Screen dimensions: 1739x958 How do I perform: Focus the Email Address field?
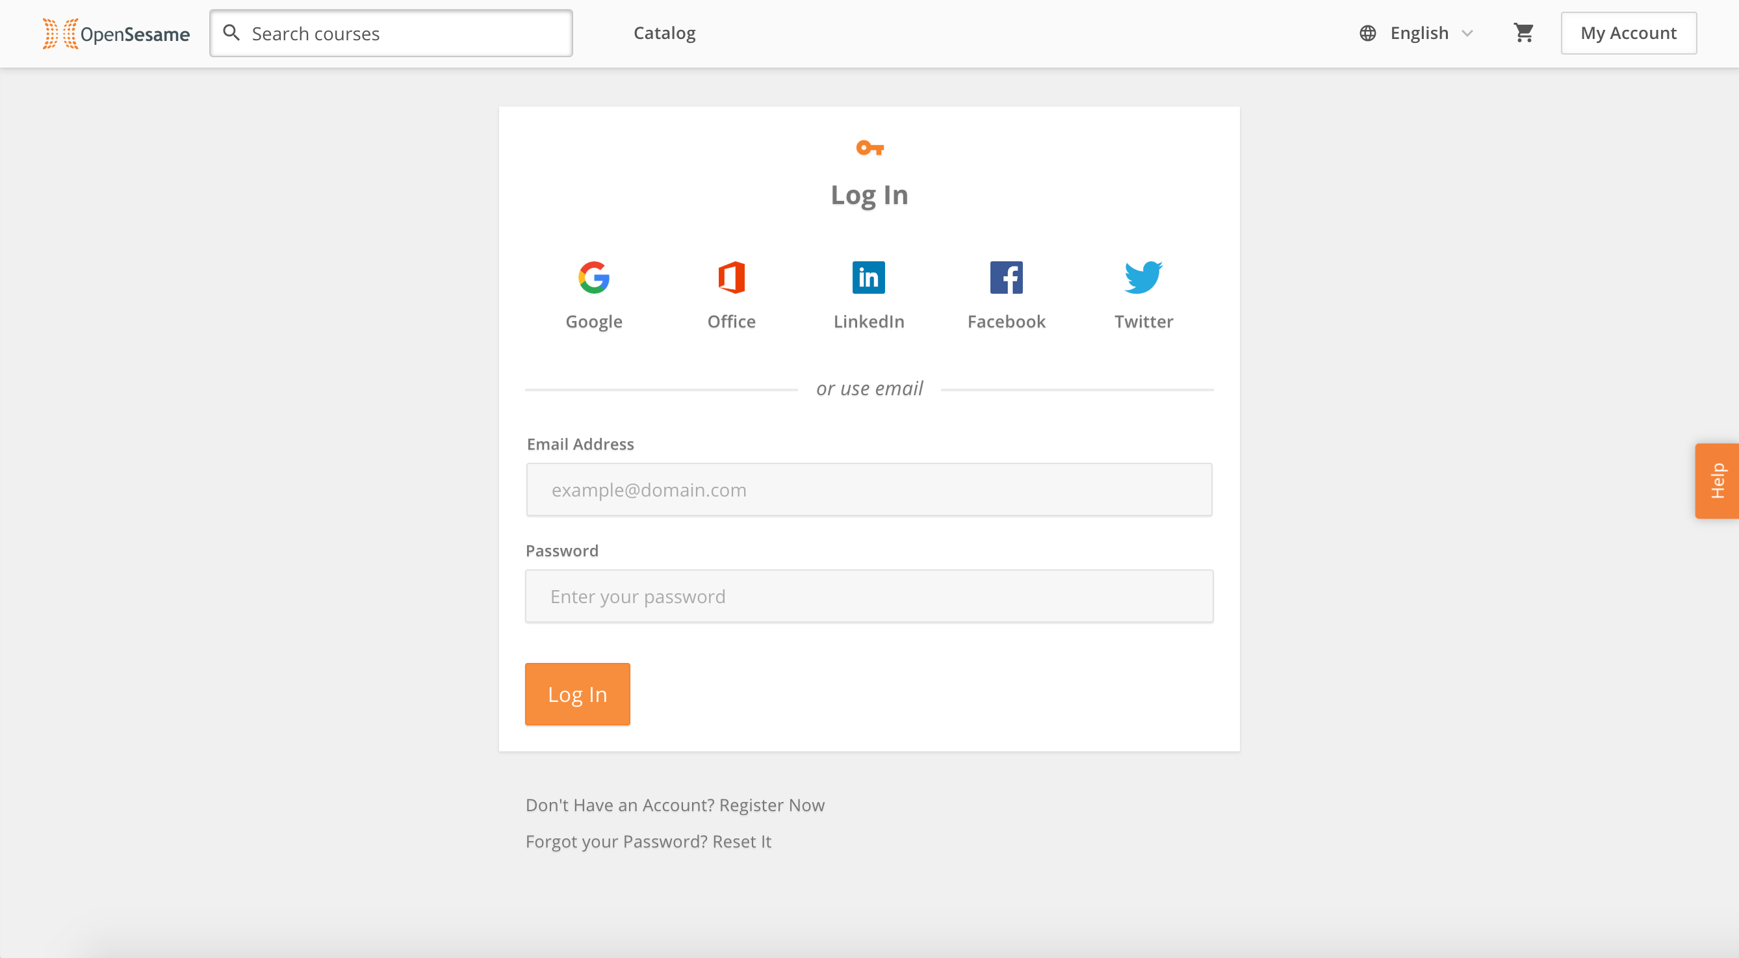point(869,489)
